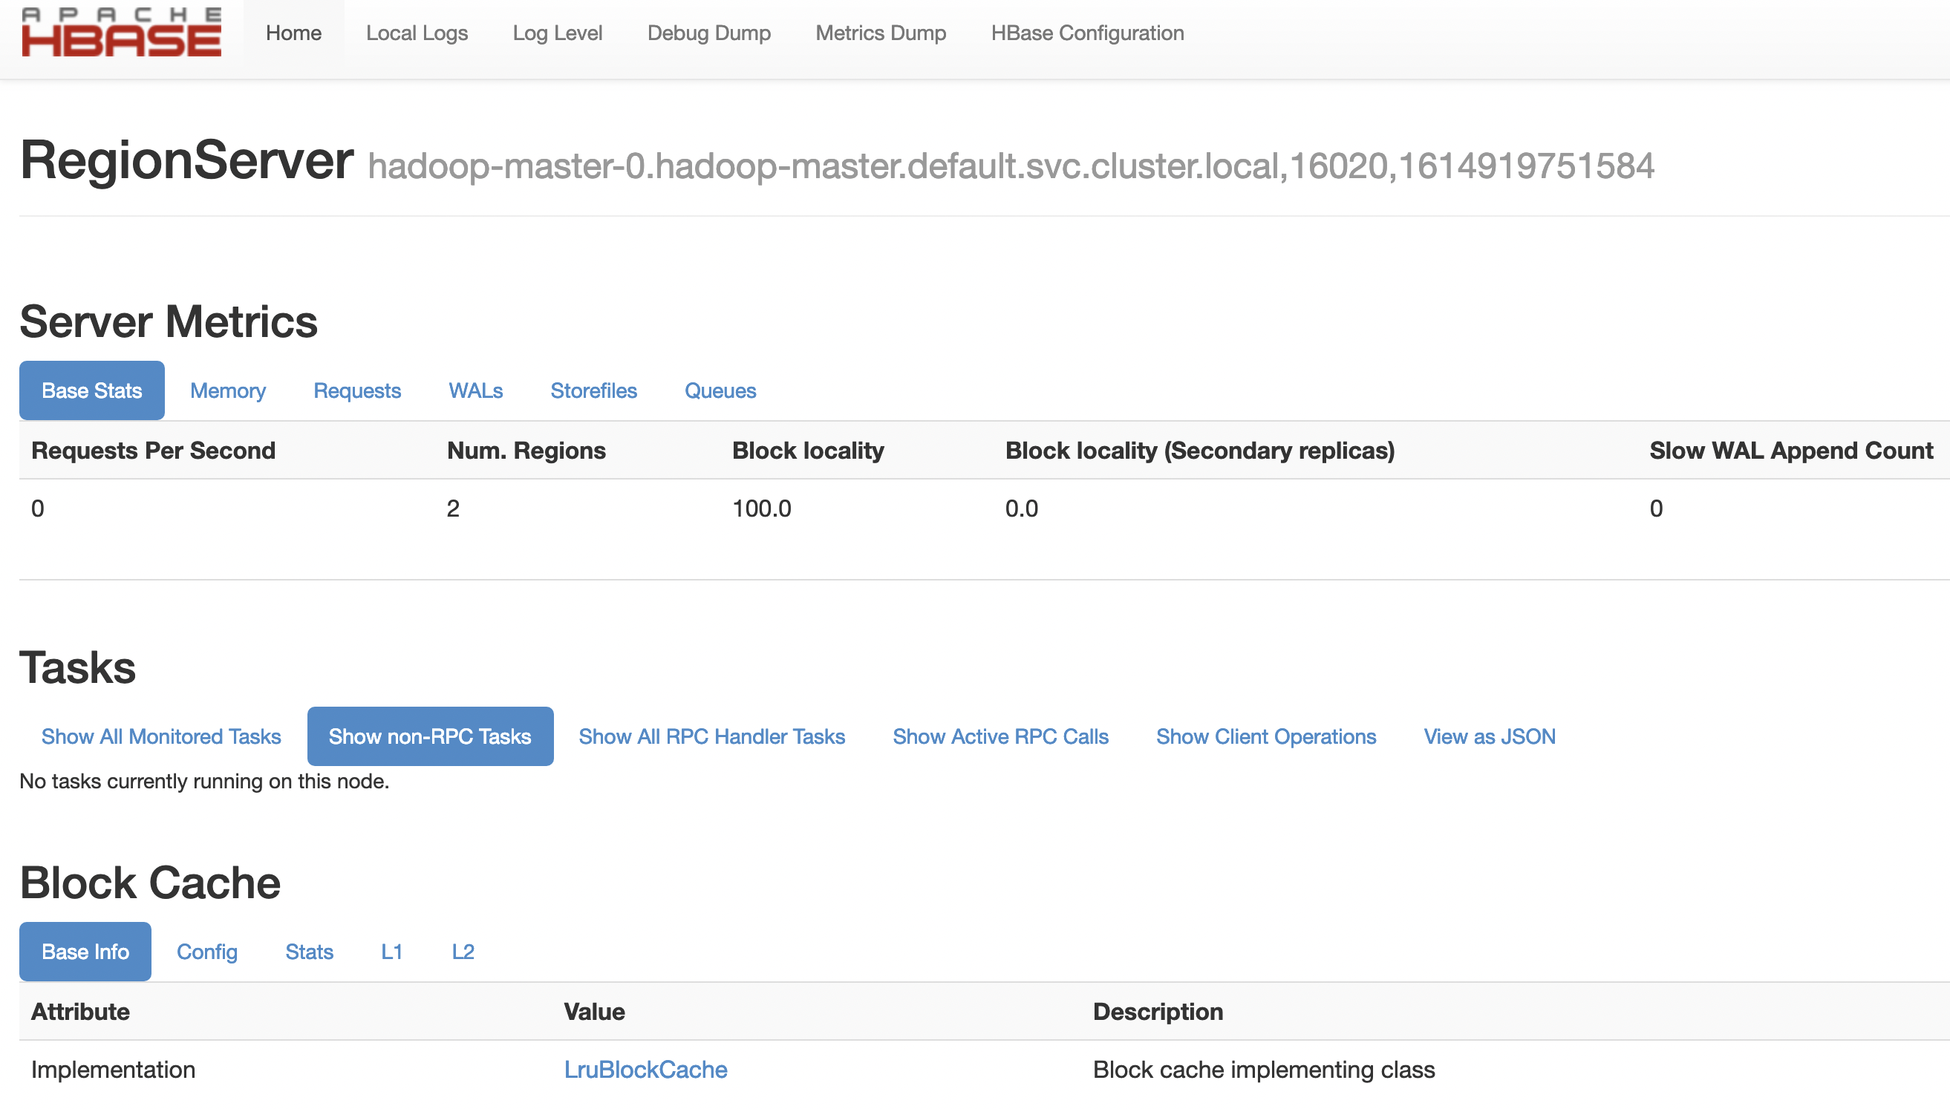Image resolution: width=1950 pixels, height=1109 pixels.
Task: Open the Home nav item
Action: [x=293, y=33]
